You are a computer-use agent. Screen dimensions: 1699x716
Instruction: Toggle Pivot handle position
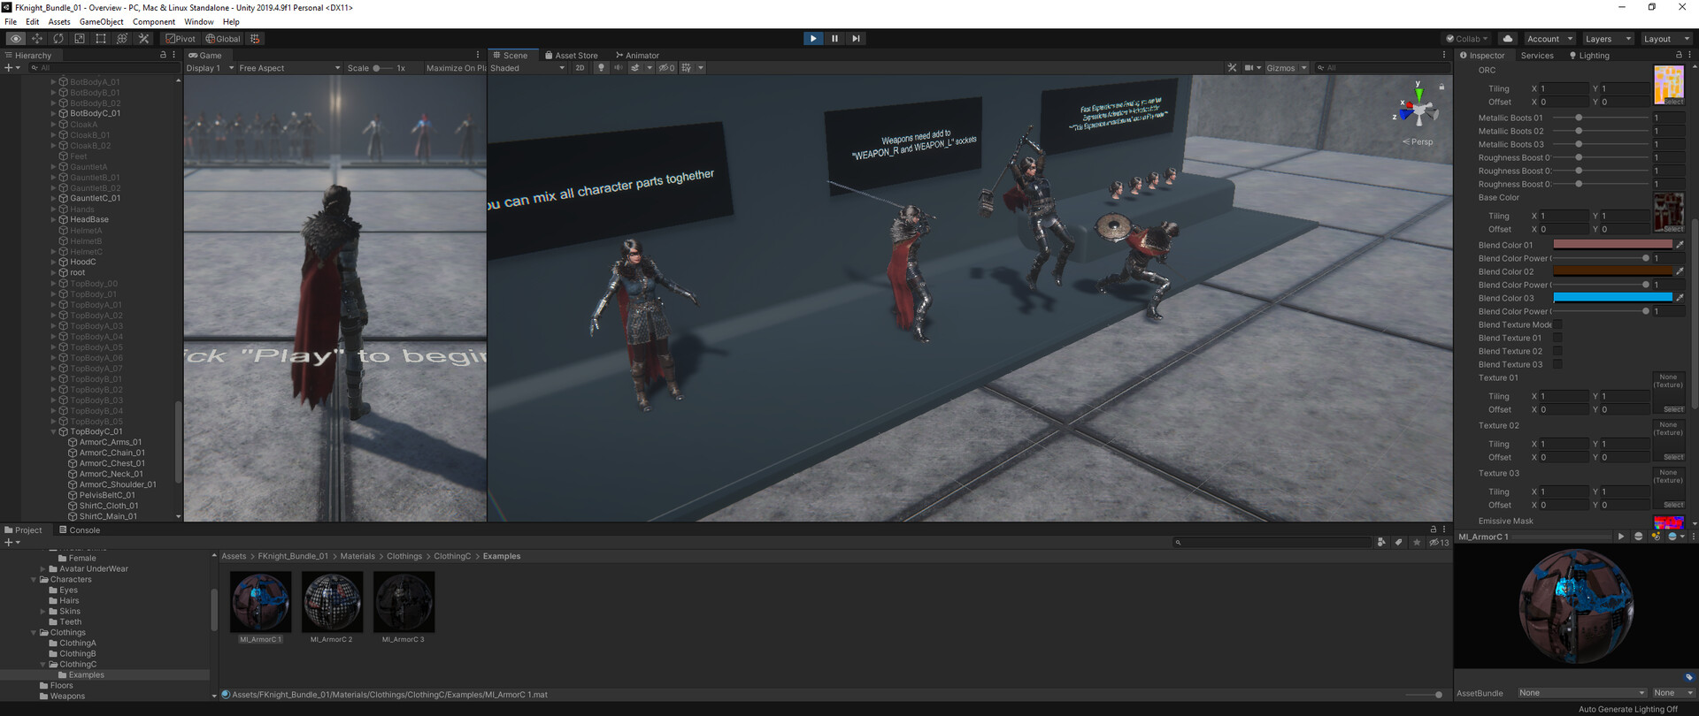(181, 39)
